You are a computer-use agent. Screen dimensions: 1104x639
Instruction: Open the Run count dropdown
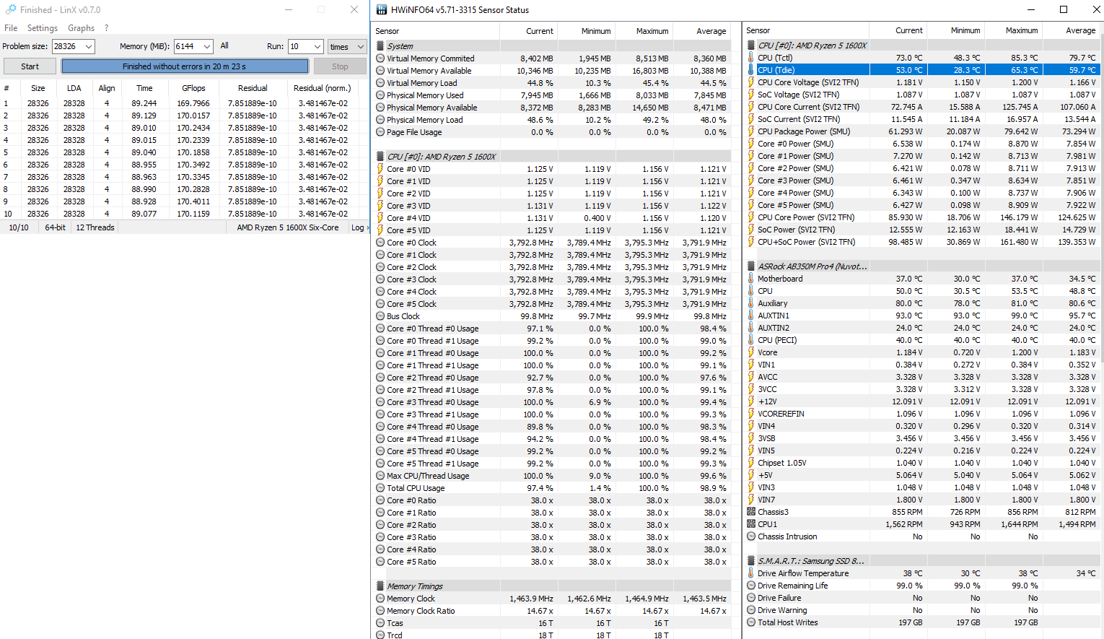pos(317,46)
